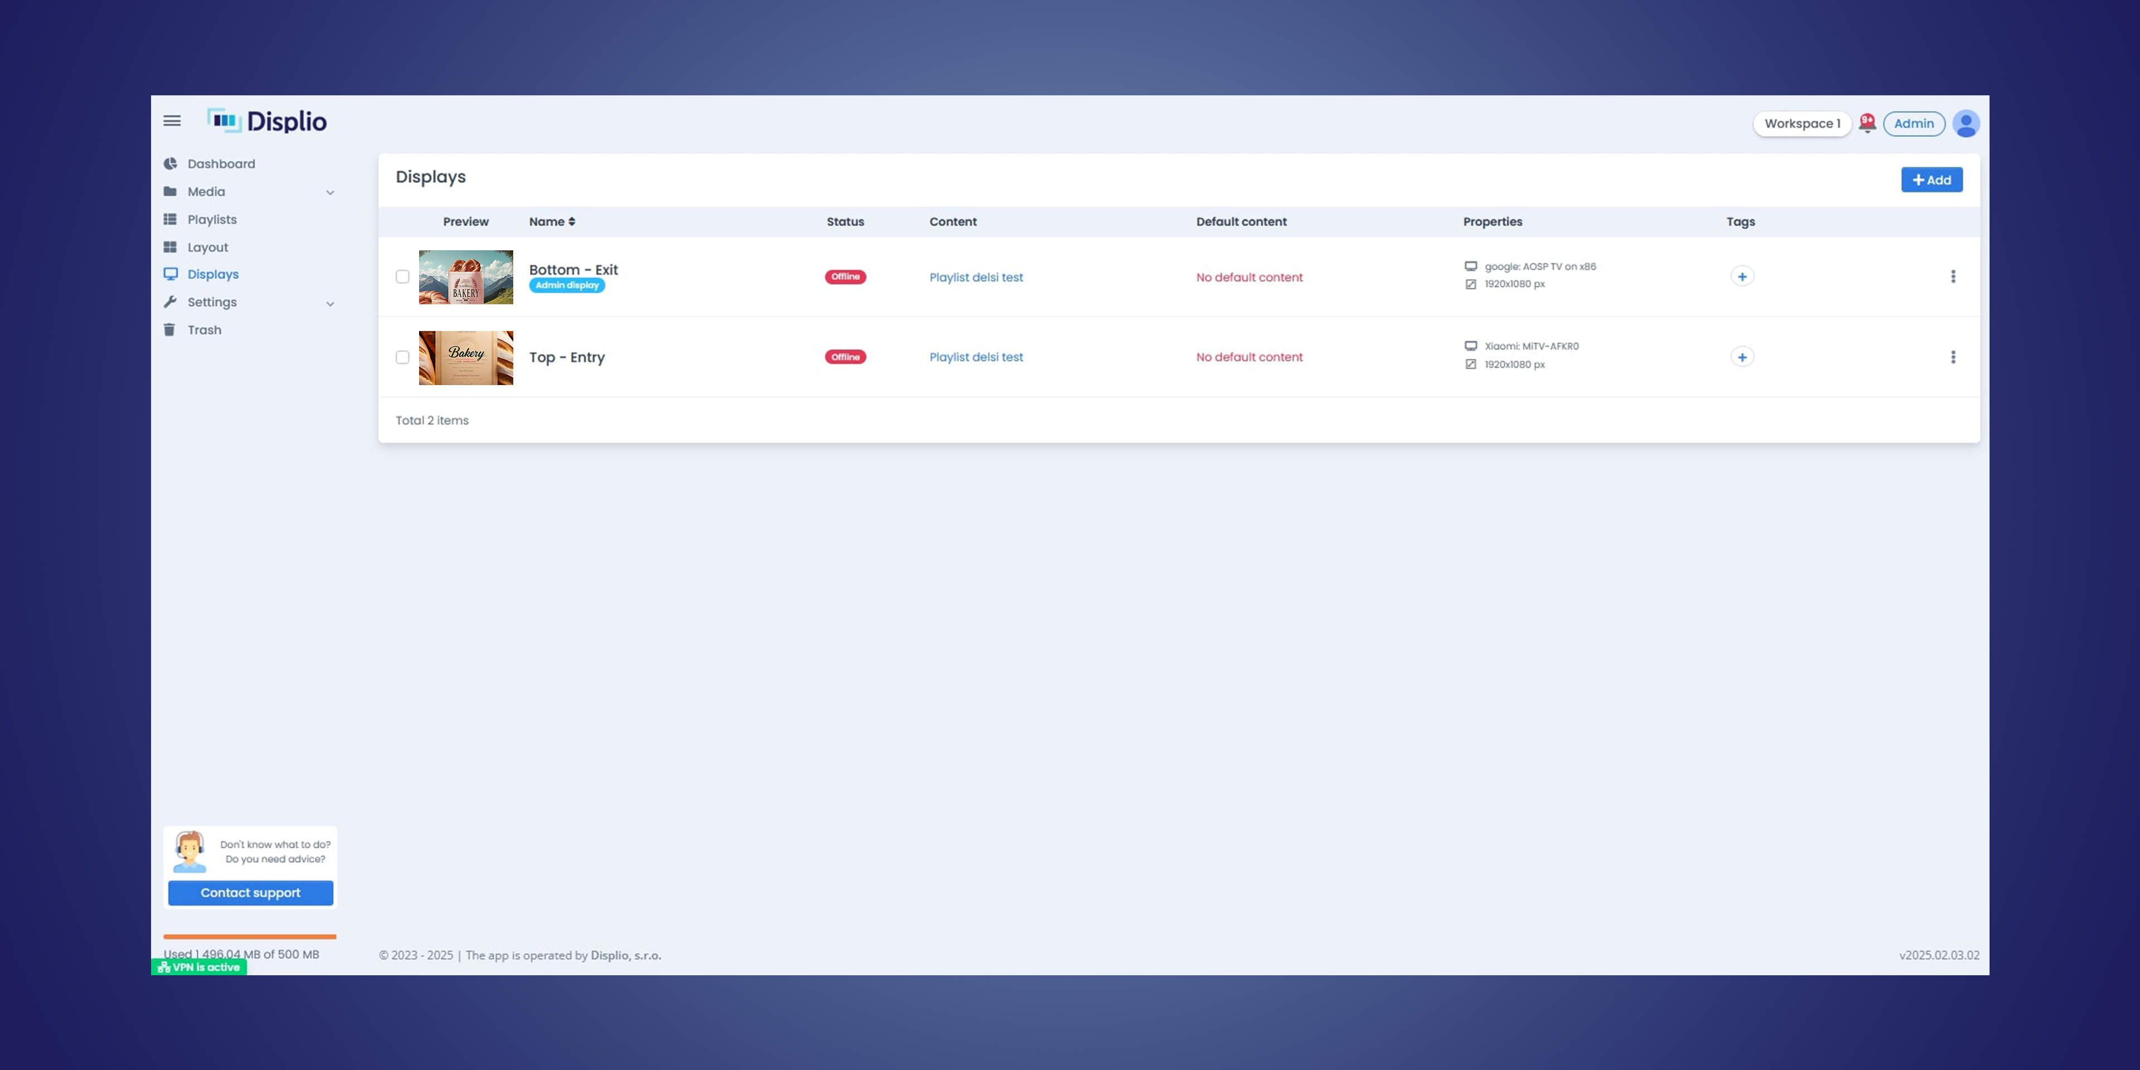
Task: Open the notifications bell icon
Action: (x=1867, y=124)
